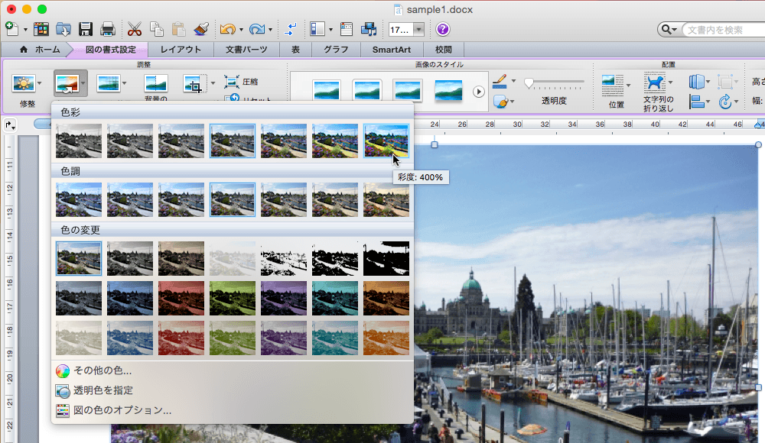Select the Cut scissors icon
Image resolution: width=765 pixels, height=443 pixels.
135,30
